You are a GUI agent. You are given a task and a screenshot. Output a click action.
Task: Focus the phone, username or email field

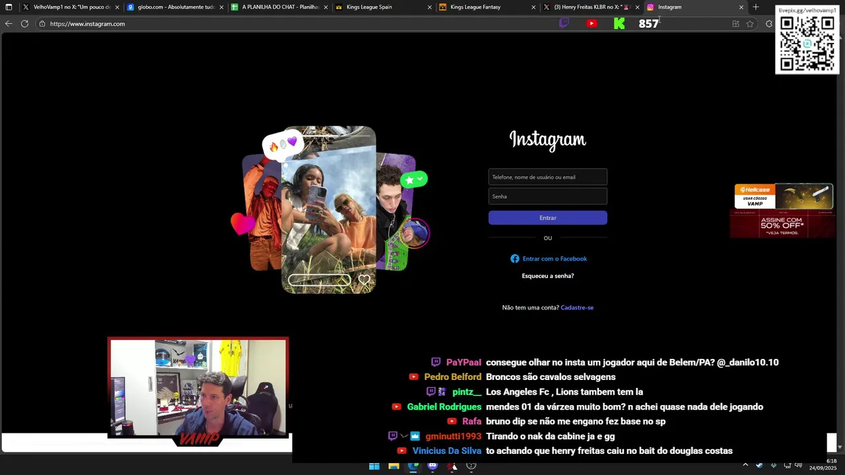pos(548,177)
